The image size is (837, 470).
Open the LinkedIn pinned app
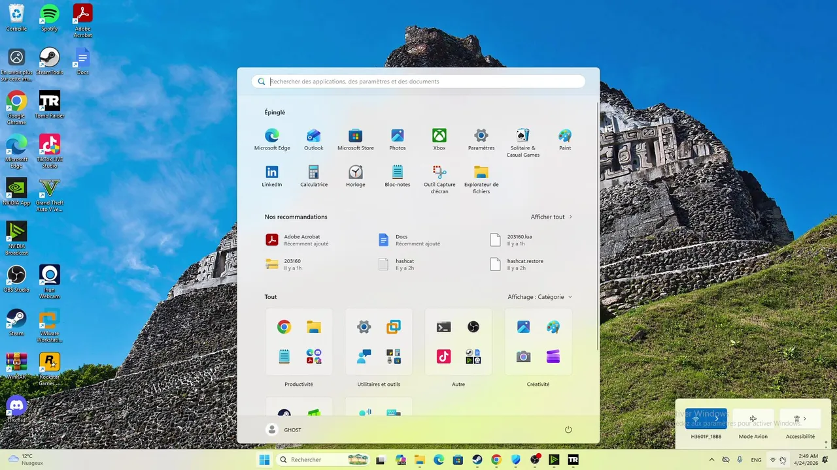272,176
